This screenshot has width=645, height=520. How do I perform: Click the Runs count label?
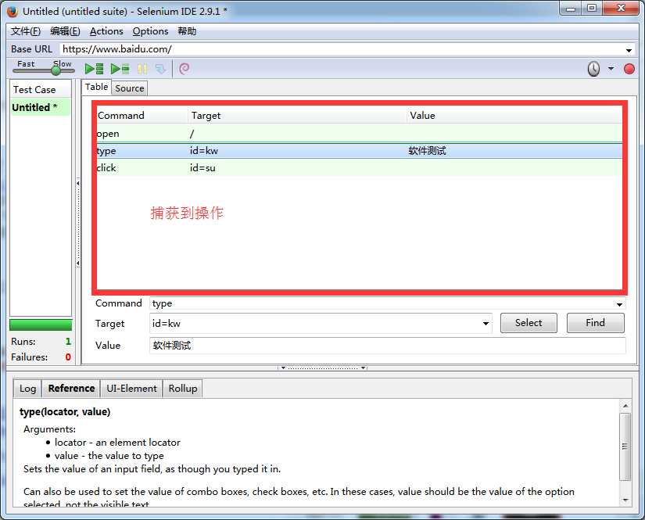pos(23,342)
